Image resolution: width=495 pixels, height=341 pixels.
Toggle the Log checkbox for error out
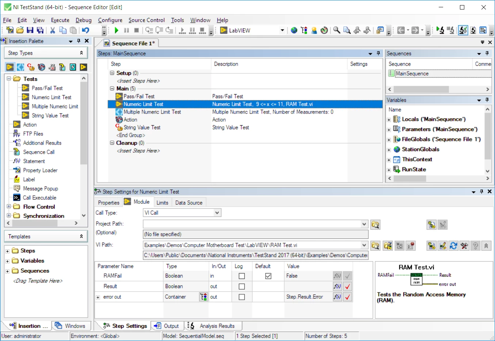pos(241,297)
